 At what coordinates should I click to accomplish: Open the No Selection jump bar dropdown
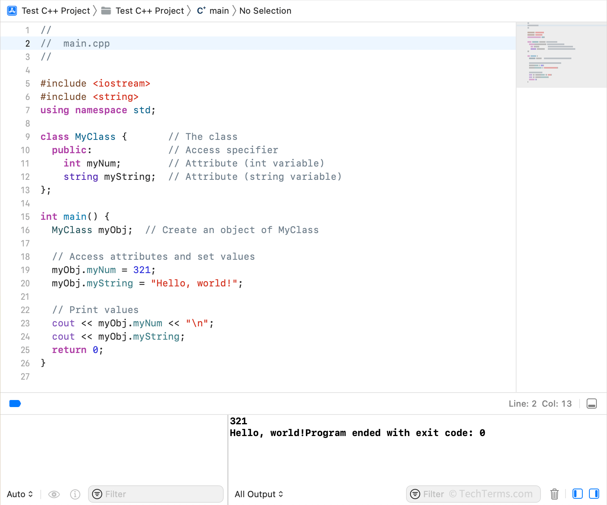(265, 11)
